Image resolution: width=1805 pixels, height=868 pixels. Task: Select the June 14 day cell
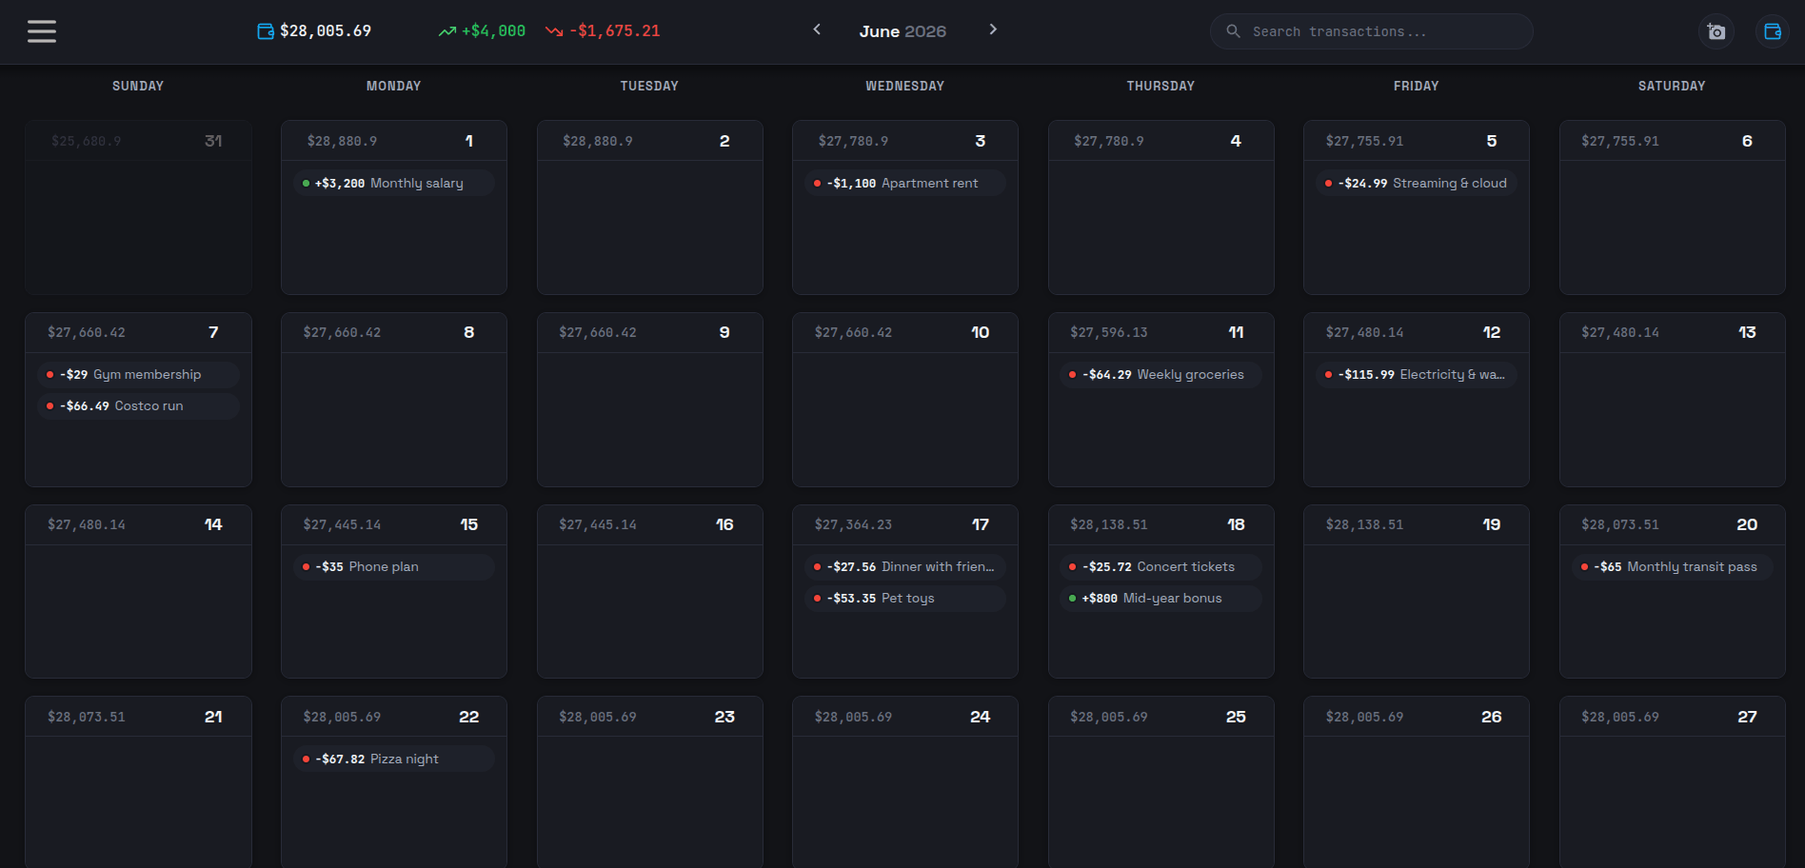[138, 592]
